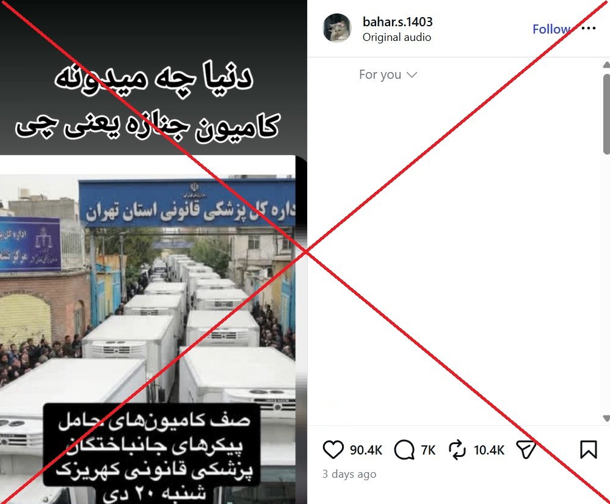Viewport: 610px width, 504px height.
Task: Click the comments scrollbar down arrow
Action: pos(606,418)
